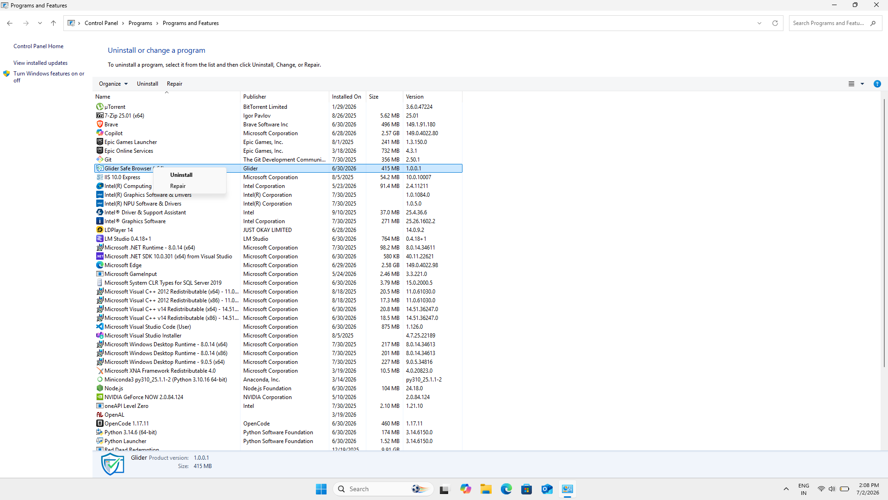Sort by Size column header

pos(384,97)
